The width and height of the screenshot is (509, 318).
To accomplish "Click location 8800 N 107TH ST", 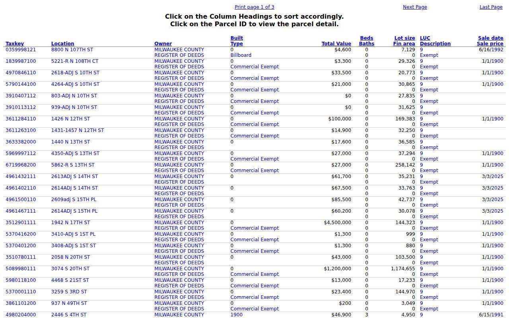I will pyautogui.click(x=72, y=50).
